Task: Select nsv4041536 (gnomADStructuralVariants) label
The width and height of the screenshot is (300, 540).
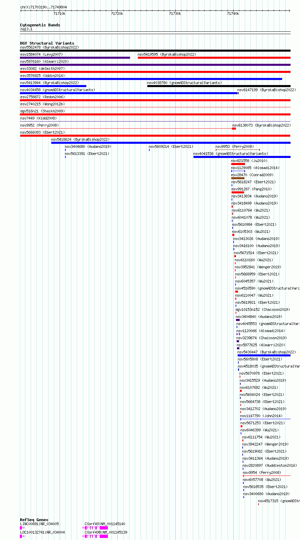Action: [231, 154]
